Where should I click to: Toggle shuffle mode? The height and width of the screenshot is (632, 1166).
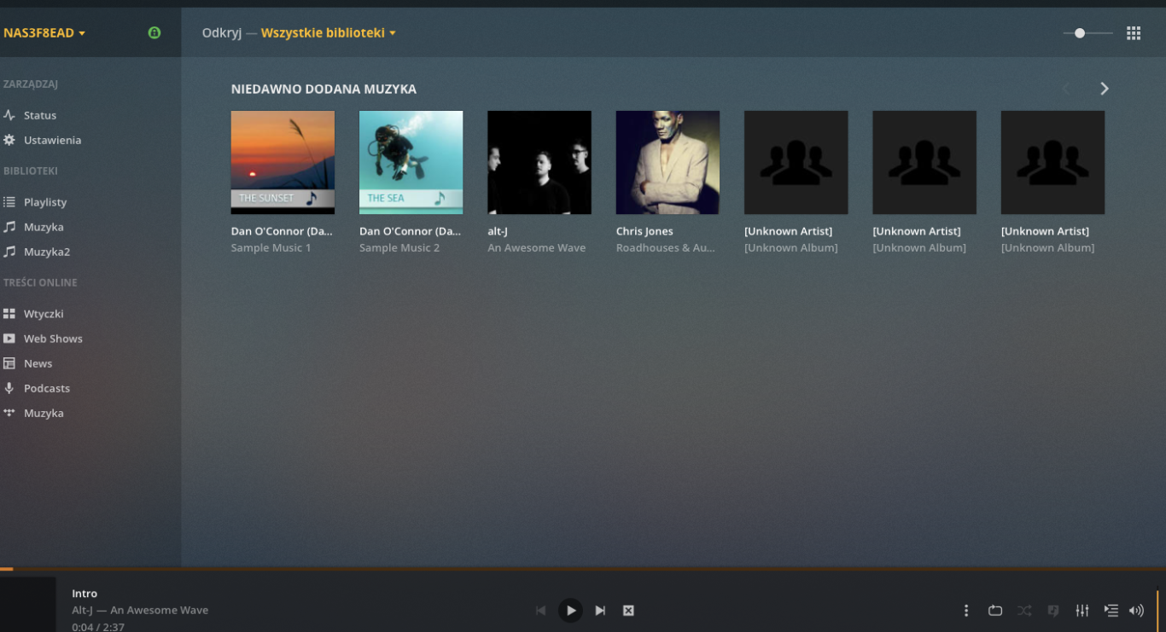1024,611
